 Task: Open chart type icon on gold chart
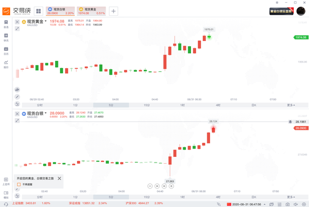pyautogui.click(x=17, y=90)
